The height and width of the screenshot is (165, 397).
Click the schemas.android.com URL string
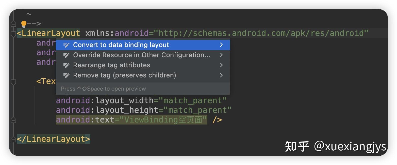[261, 33]
